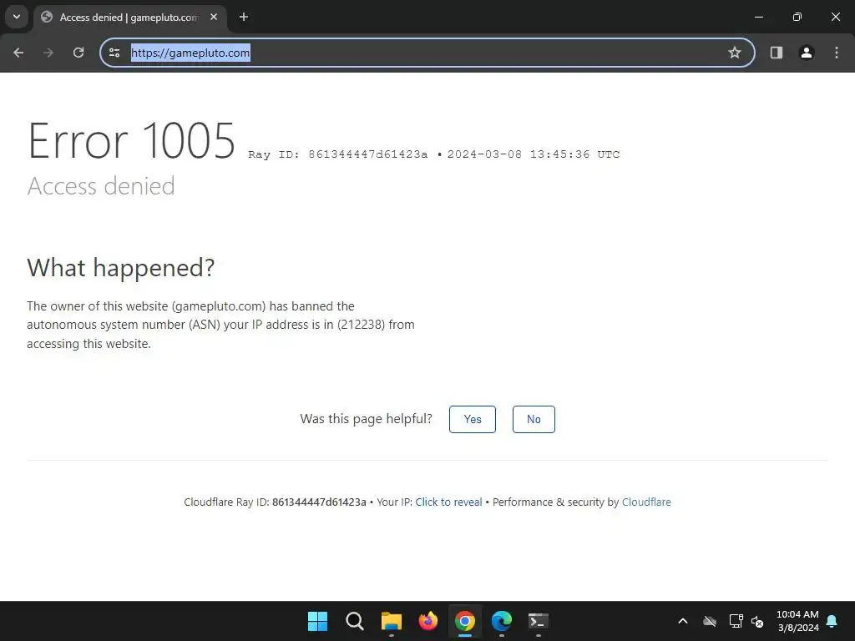
Task: Click the Access denied subtitle
Action: 101,186
